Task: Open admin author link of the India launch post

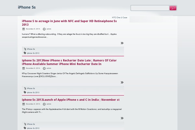Action: 49,104
